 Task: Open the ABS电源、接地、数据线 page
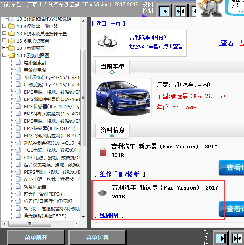[x=52, y=179]
